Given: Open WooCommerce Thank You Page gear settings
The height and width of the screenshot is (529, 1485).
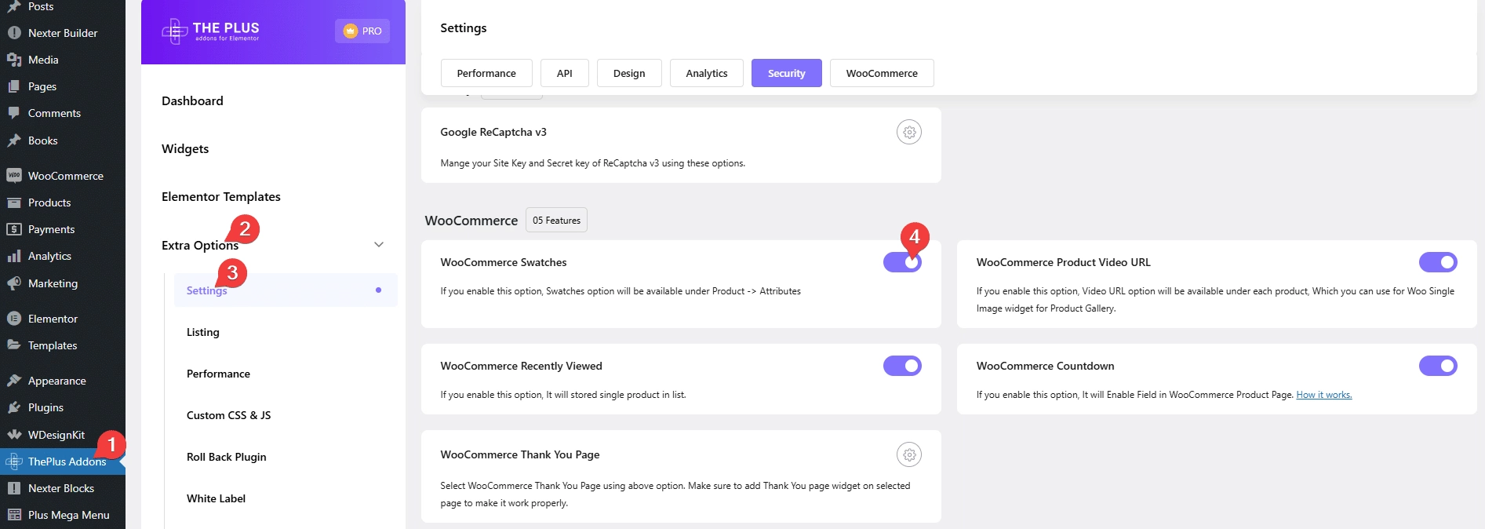Looking at the screenshot, I should point(908,454).
